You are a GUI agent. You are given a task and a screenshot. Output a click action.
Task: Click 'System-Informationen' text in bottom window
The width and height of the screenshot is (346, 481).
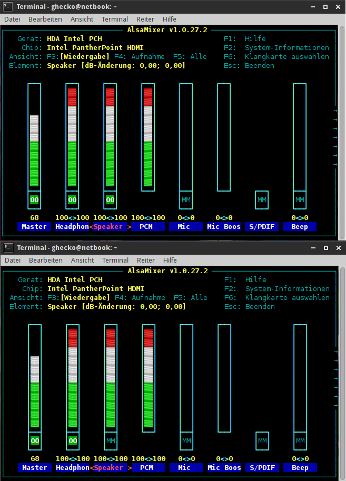tap(288, 289)
